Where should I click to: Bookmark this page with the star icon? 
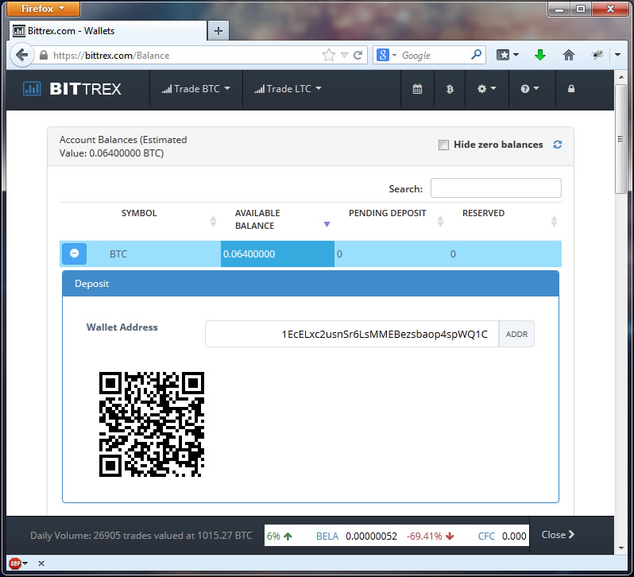coord(329,55)
